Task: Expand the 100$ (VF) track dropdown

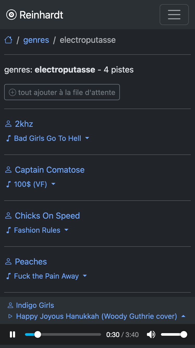Action: 53,184
